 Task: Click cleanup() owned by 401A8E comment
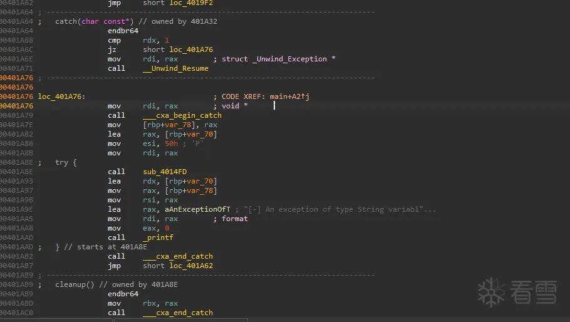[x=117, y=284]
